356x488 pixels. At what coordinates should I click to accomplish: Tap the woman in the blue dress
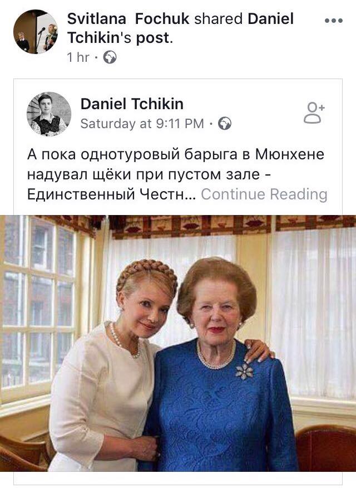pyautogui.click(x=220, y=373)
